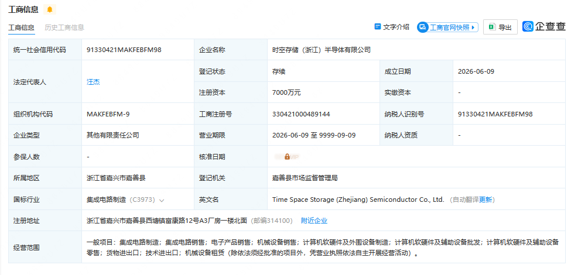Viewport: 571px width, 275px height.
Task: Click company name 时空存储（浙江）半导体有限公司
Action: point(322,50)
